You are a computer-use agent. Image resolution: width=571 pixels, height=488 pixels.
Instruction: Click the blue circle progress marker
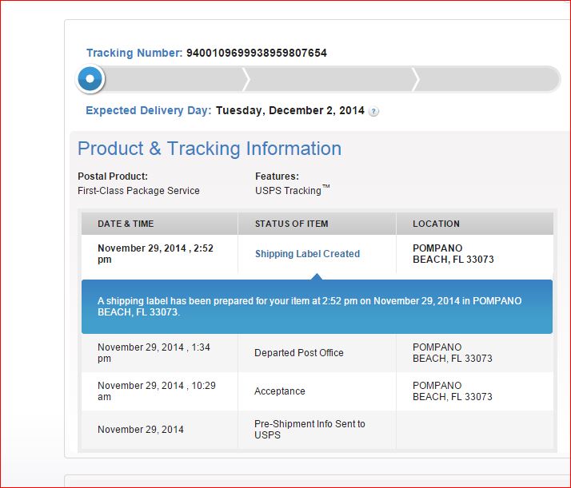click(90, 79)
